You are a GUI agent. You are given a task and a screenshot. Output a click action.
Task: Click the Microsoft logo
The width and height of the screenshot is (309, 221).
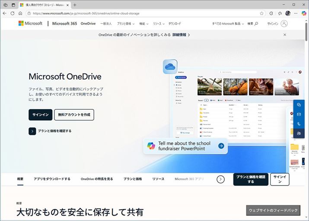pyautogui.click(x=30, y=23)
